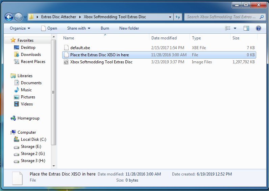Click the 3/23/2019 3:37 PM date cell
Image resolution: width=269 pixels, height=191 pixels.
pos(168,62)
